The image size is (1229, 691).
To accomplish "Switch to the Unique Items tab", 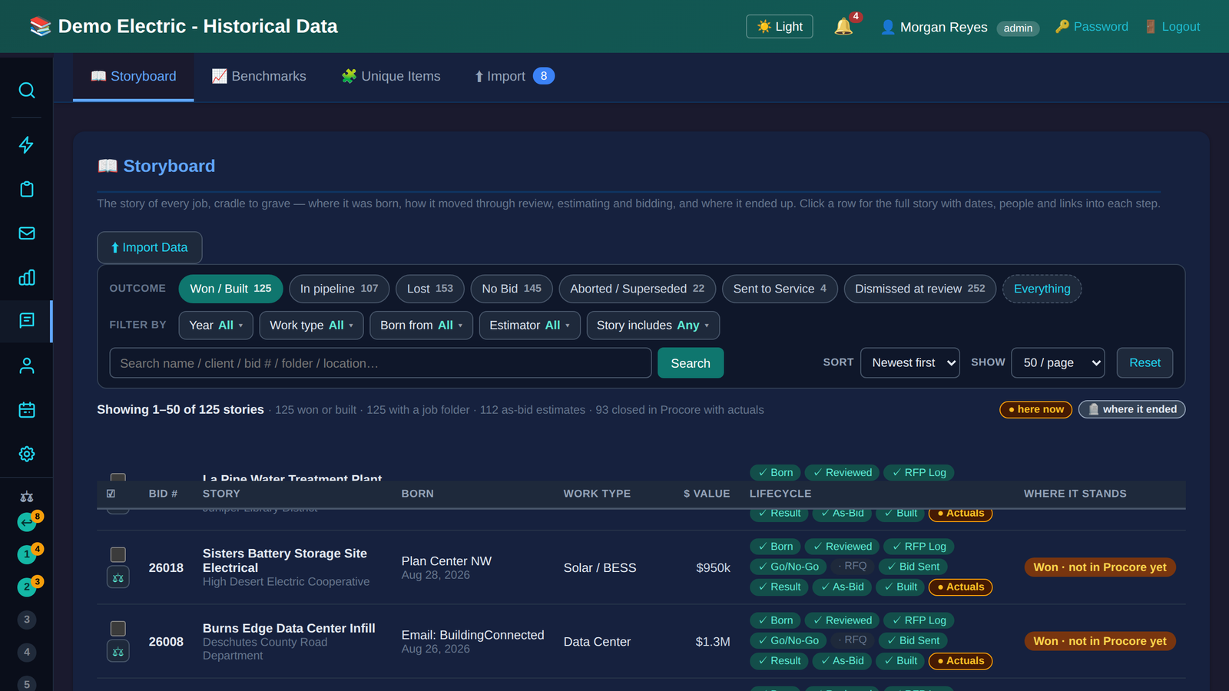I will tap(391, 76).
